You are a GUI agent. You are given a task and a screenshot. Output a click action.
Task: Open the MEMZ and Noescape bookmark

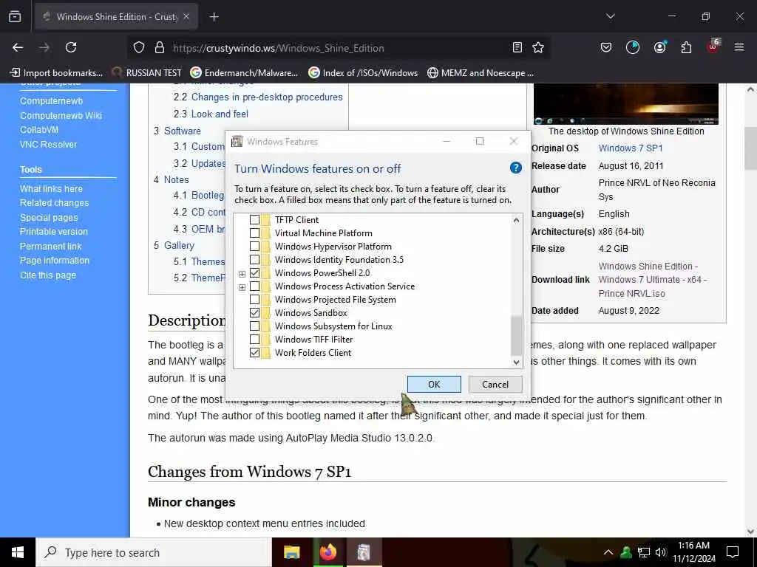(x=481, y=73)
